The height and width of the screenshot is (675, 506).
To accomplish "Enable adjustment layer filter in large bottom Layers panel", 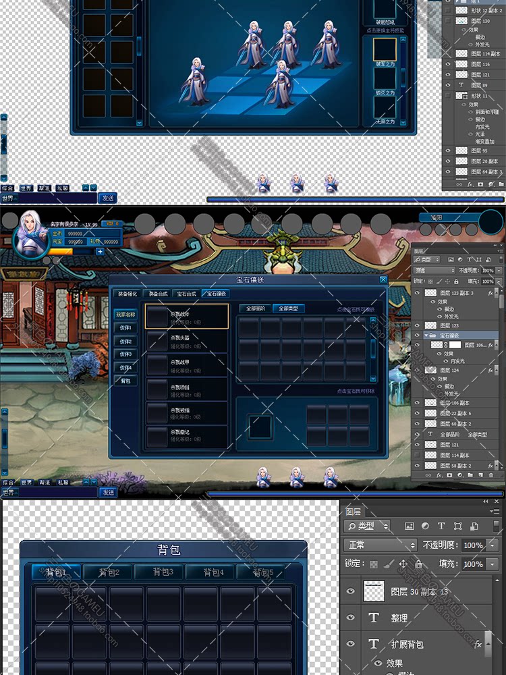I will pos(425,526).
